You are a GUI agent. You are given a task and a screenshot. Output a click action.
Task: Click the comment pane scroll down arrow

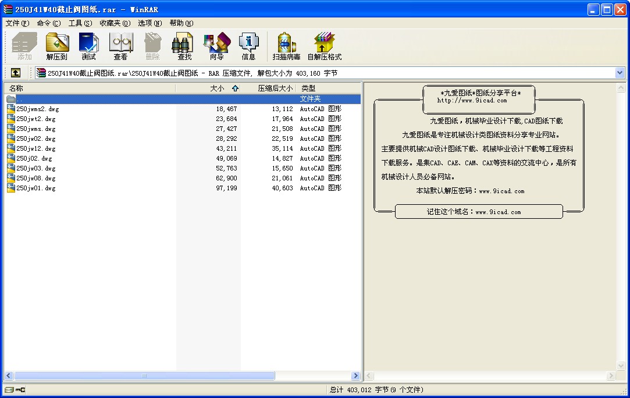[621, 366]
